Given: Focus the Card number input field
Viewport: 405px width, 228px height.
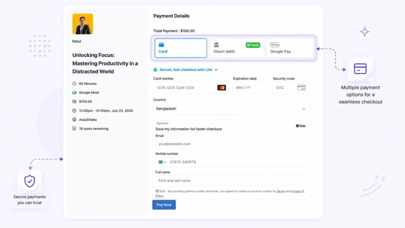Looking at the screenshot, I should pyautogui.click(x=191, y=87).
